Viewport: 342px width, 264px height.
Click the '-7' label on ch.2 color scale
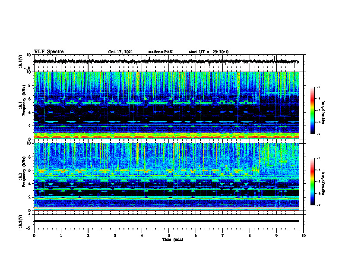coord(319,205)
